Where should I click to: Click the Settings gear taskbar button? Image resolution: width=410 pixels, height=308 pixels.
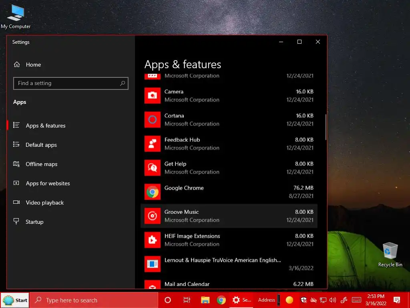click(x=241, y=300)
